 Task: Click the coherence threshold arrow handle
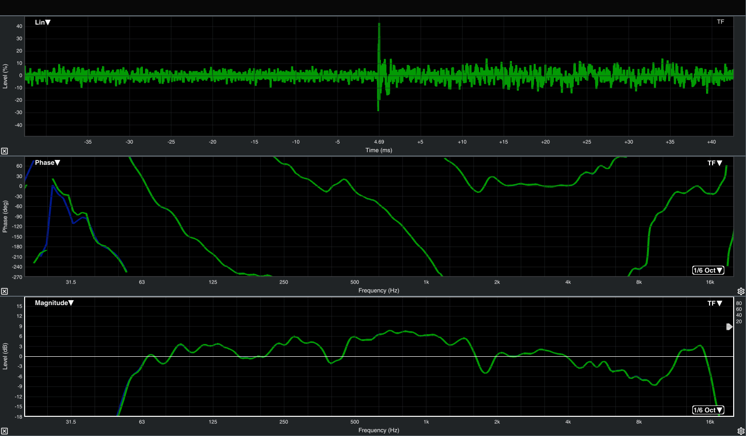(x=729, y=327)
